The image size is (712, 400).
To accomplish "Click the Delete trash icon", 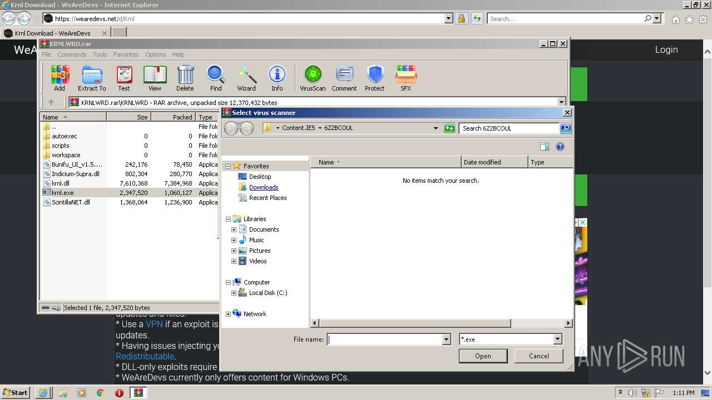I will click(185, 78).
